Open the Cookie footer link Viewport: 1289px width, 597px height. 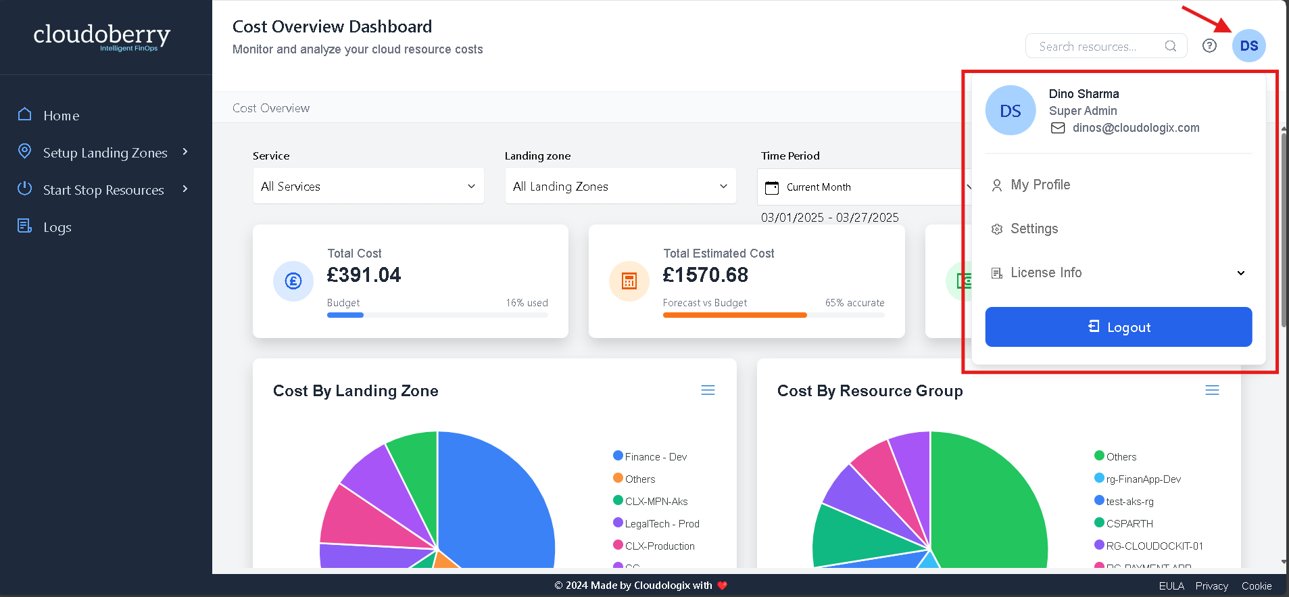[x=1257, y=586]
